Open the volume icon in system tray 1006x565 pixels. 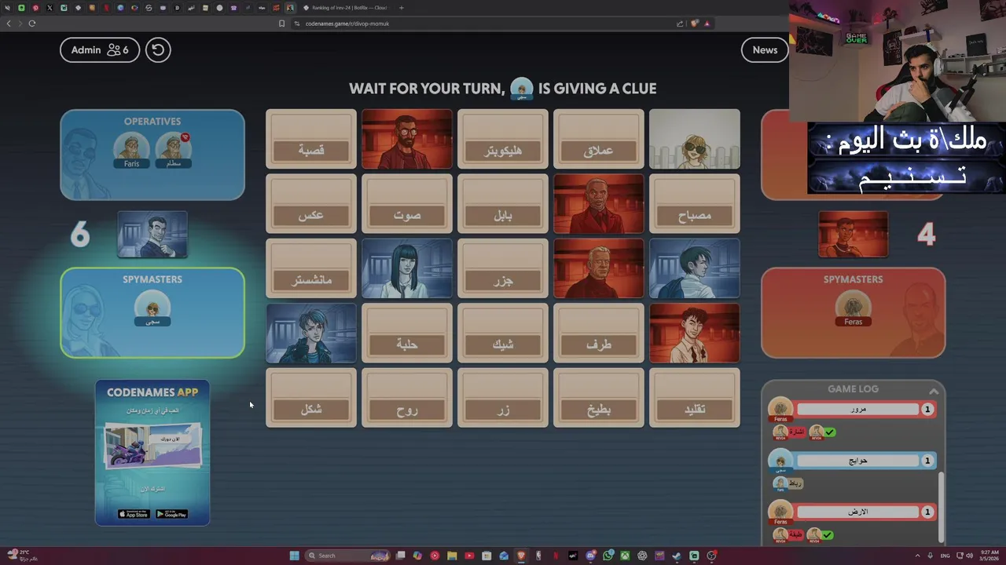pos(968,556)
